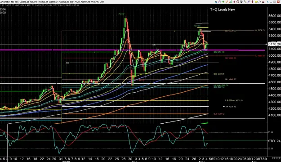Click the M marker toolbar icon
This screenshot has height=162, width=281.
(x=260, y=2)
